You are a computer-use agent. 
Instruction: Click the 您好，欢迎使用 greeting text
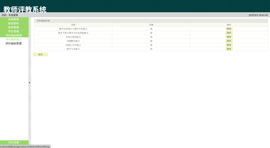pyautogui.click(x=10, y=15)
